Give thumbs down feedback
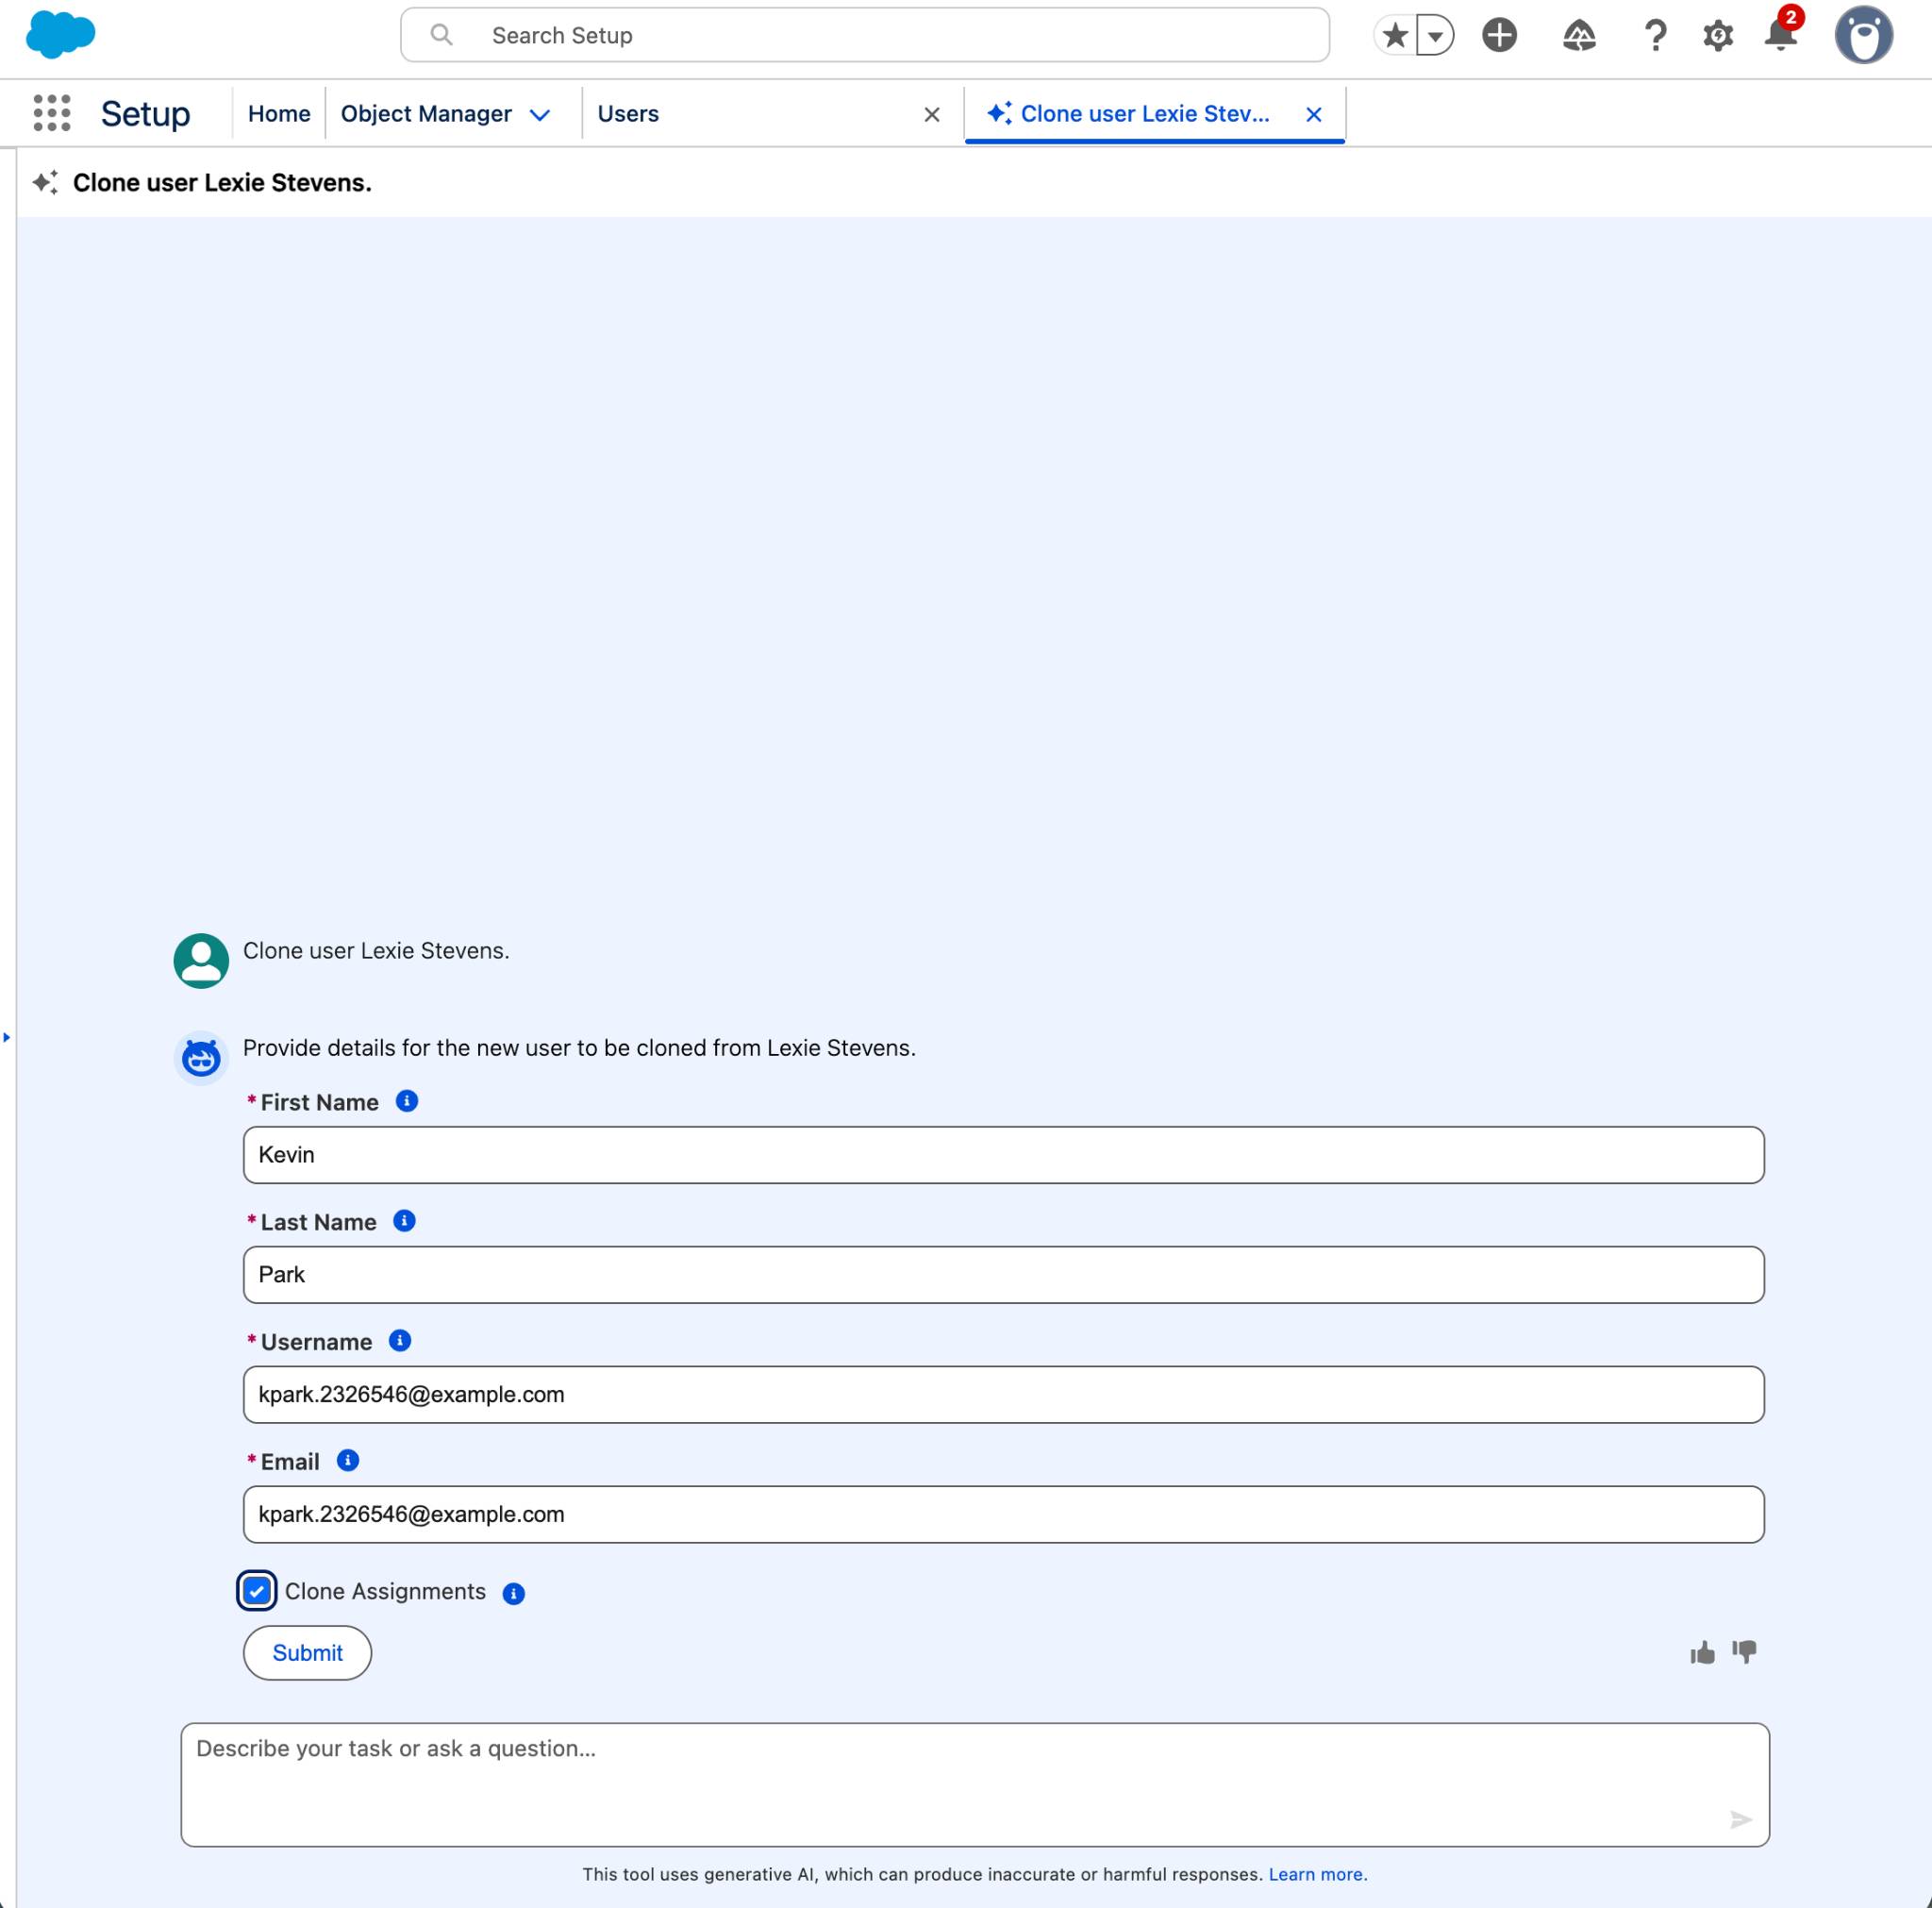The image size is (1932, 1908). [1744, 1652]
